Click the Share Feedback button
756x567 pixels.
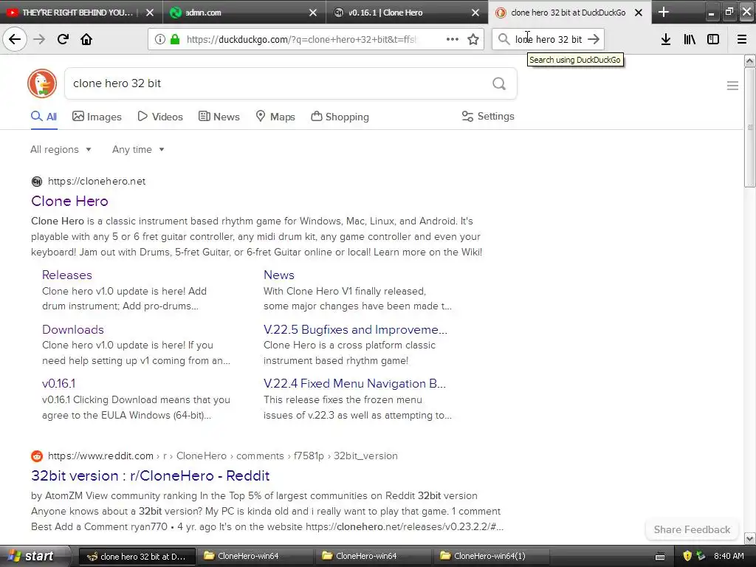pos(692,529)
